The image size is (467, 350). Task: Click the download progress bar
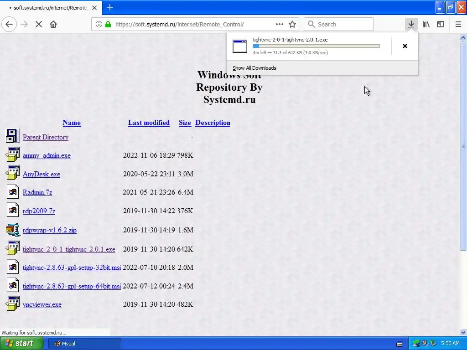click(317, 46)
